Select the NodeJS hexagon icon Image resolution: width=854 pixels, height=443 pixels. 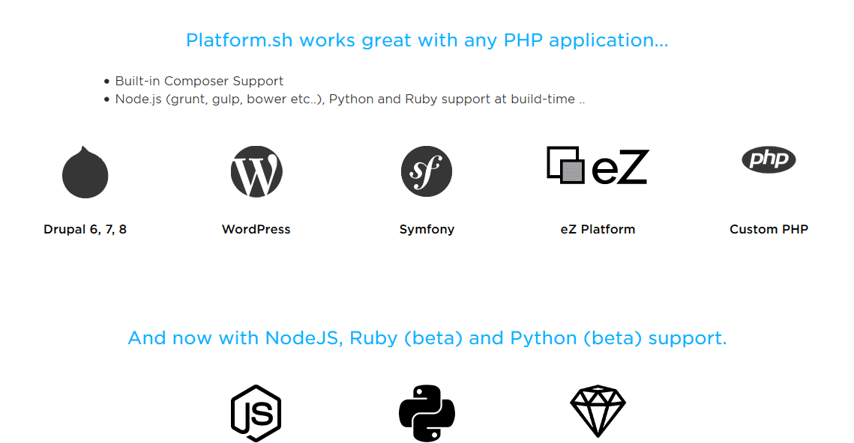(256, 413)
